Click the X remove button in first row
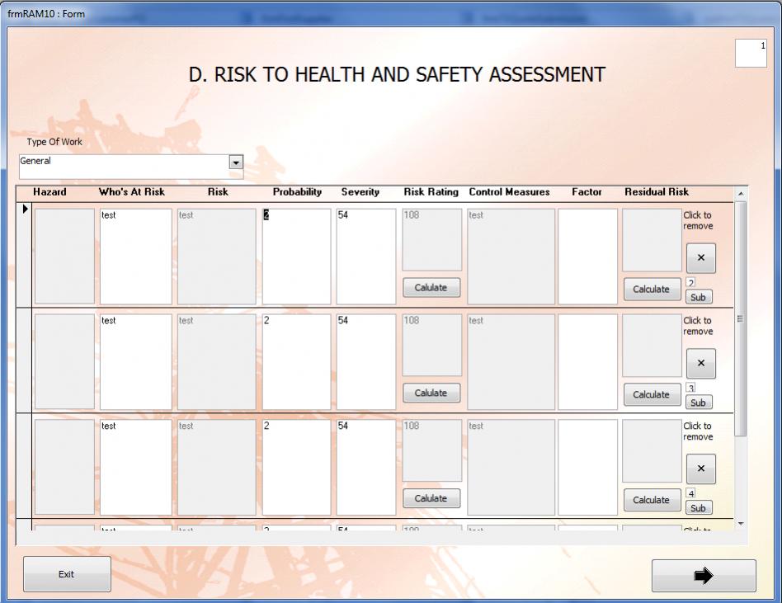 tap(700, 258)
